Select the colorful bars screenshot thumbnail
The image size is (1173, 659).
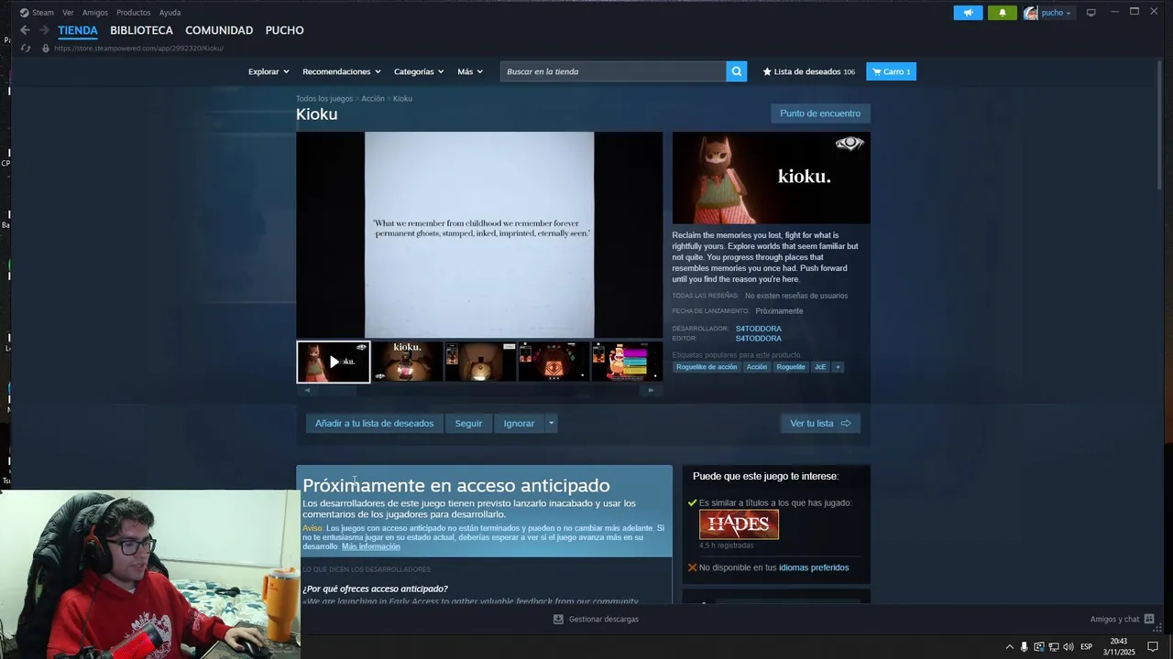click(627, 362)
